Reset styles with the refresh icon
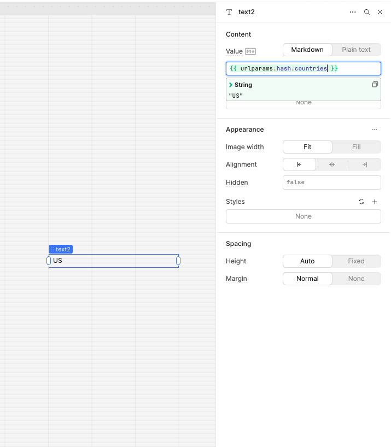Image resolution: width=391 pixels, height=447 pixels. coord(361,202)
